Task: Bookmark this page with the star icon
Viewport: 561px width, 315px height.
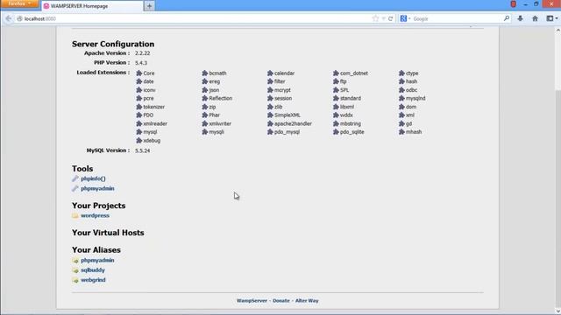Action: click(375, 18)
